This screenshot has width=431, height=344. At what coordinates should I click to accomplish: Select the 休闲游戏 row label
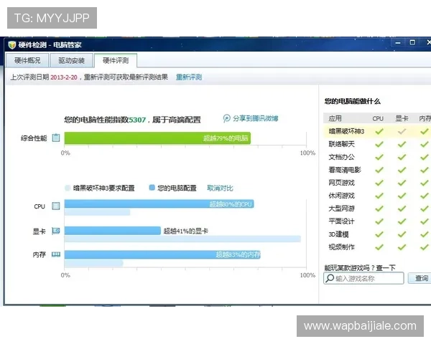coord(341,196)
